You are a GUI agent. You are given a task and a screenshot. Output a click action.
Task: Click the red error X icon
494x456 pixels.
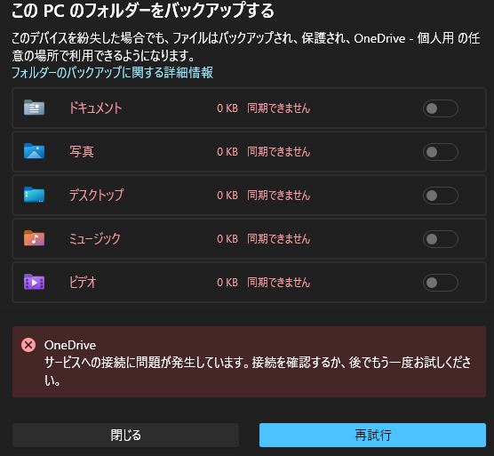tap(28, 345)
